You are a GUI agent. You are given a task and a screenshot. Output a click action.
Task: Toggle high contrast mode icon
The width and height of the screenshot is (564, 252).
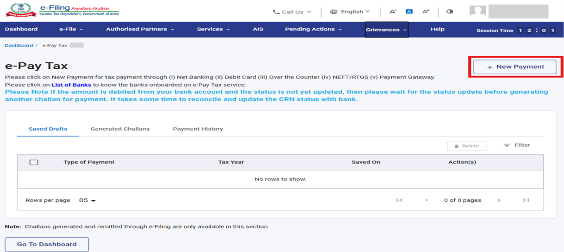click(450, 12)
